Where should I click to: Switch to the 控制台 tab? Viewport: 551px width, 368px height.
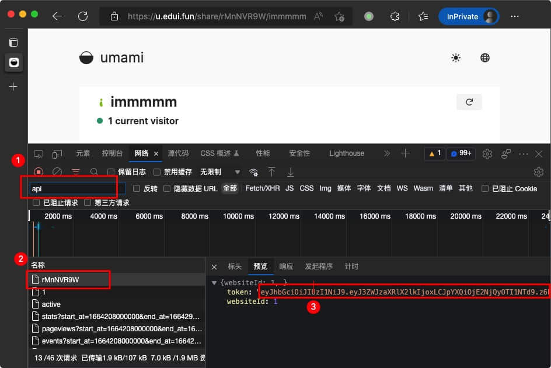pos(112,153)
